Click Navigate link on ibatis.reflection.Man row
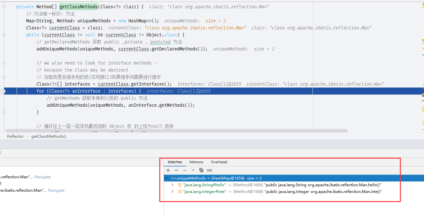This screenshot has width=424, height=215. 56,190
